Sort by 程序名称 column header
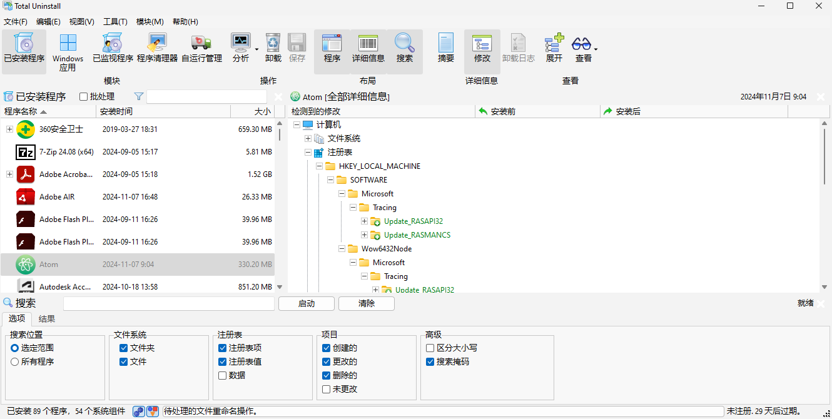832x419 pixels. point(49,111)
